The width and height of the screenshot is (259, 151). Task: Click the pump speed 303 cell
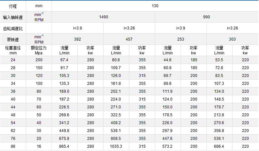[232, 39]
